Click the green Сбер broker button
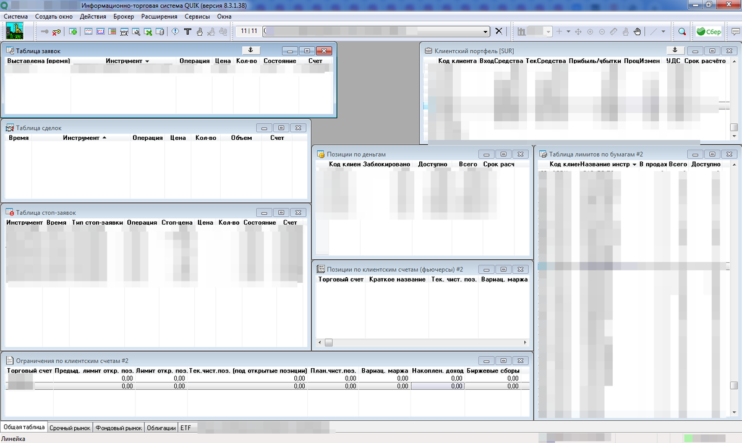742x443 pixels. pyautogui.click(x=709, y=32)
